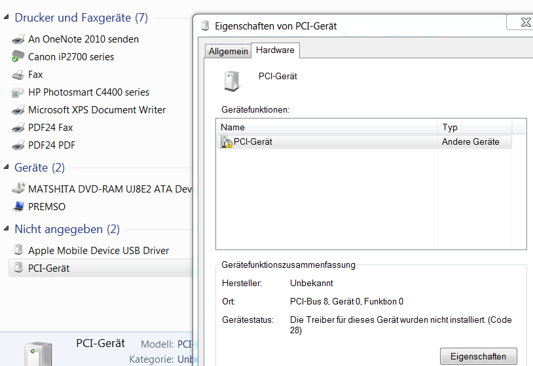Sort device functions by Typ column

[475, 127]
